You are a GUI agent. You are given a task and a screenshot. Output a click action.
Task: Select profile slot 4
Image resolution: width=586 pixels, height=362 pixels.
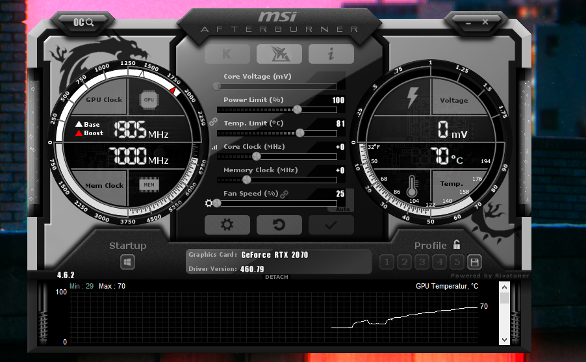439,262
